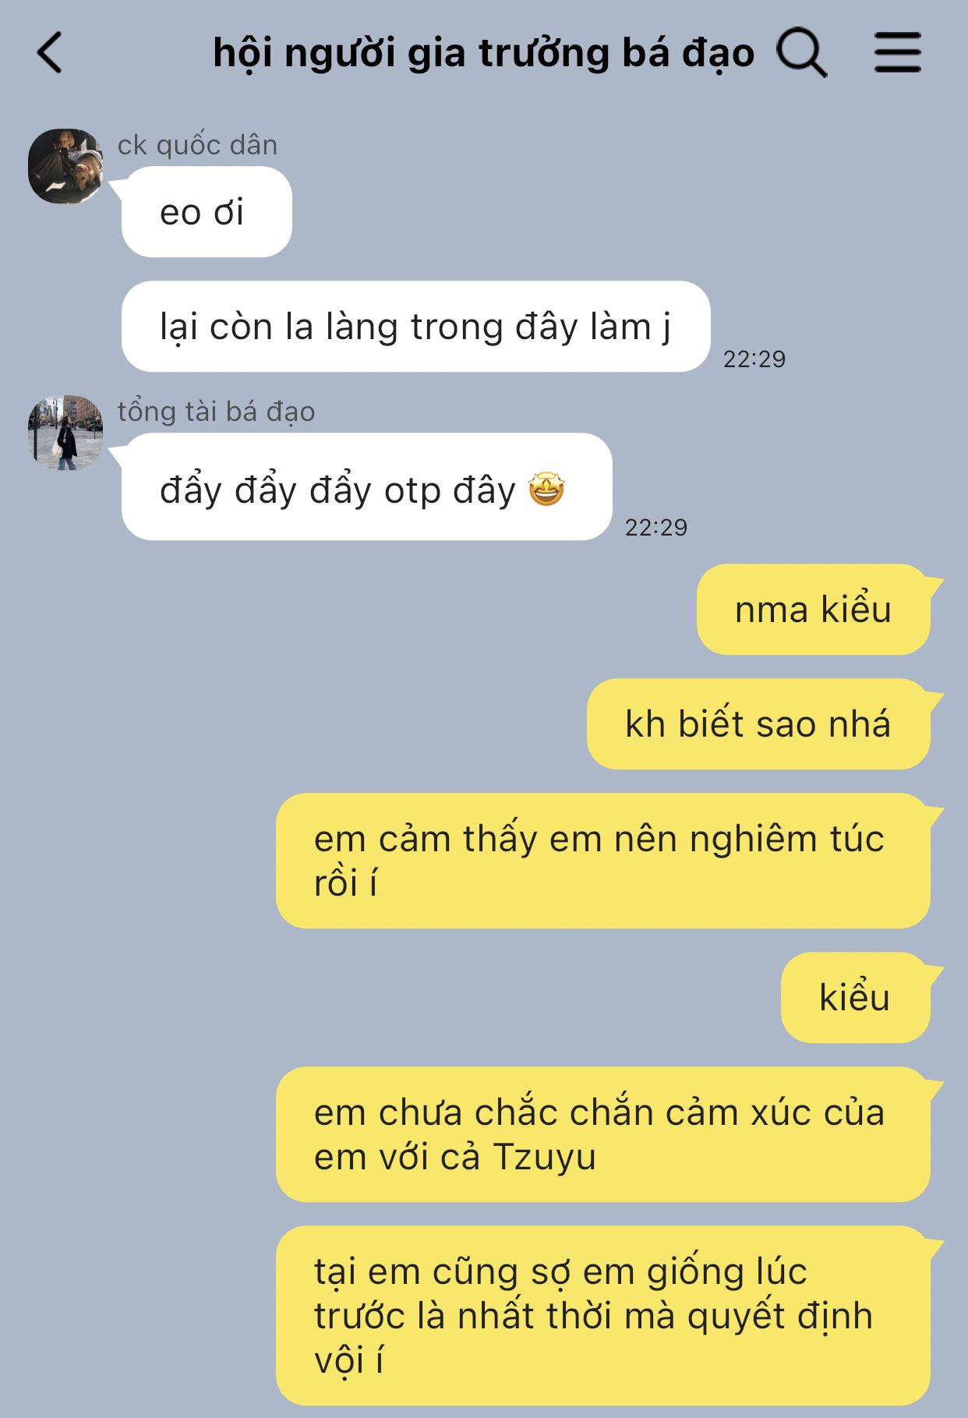968x1418 pixels.
Task: Select the đẩy đẩy đẩy otp message
Action: (366, 486)
